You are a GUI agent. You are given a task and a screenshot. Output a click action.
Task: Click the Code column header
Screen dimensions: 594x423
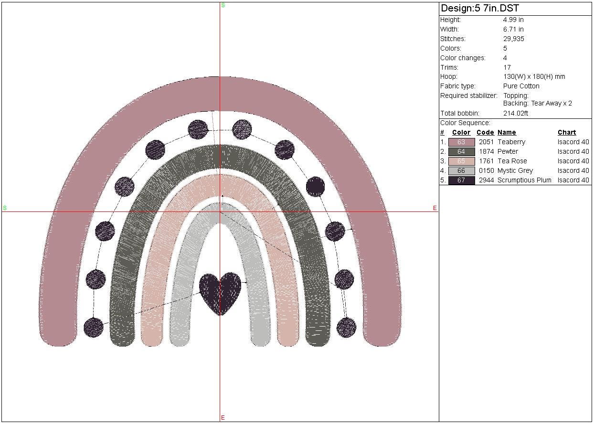click(x=485, y=132)
